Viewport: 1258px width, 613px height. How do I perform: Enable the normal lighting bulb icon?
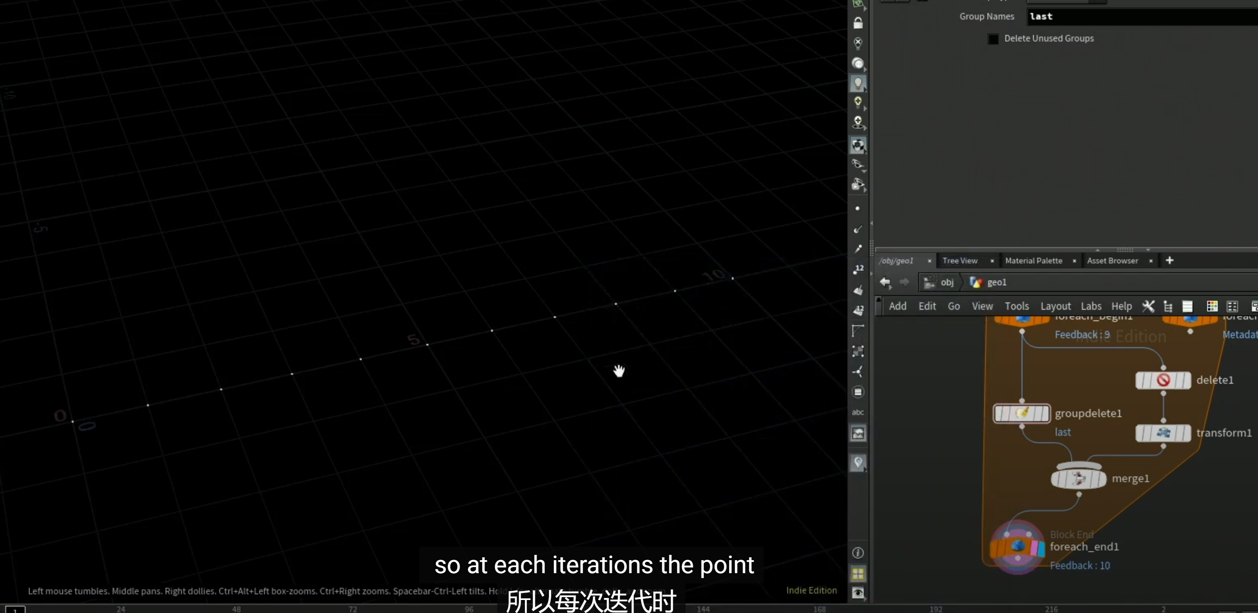[x=858, y=83]
